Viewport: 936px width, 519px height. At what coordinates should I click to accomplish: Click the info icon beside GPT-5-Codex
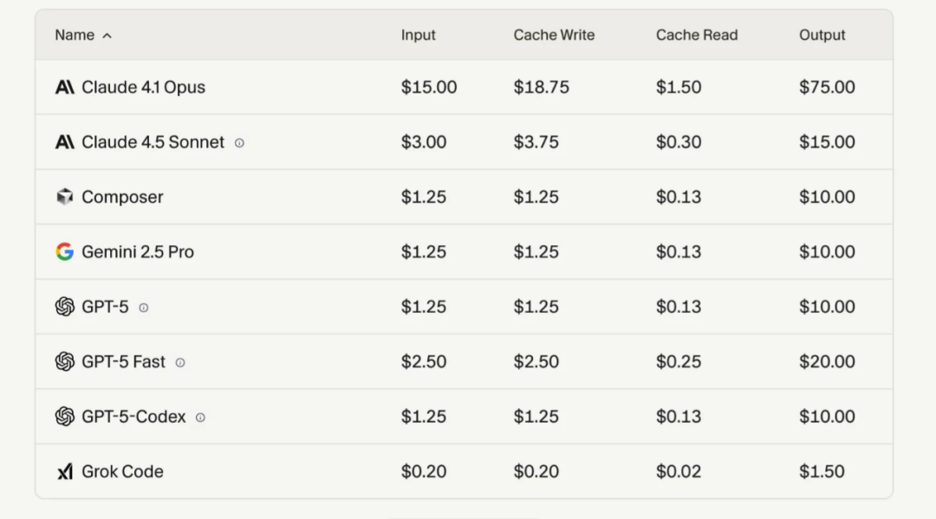pos(200,418)
